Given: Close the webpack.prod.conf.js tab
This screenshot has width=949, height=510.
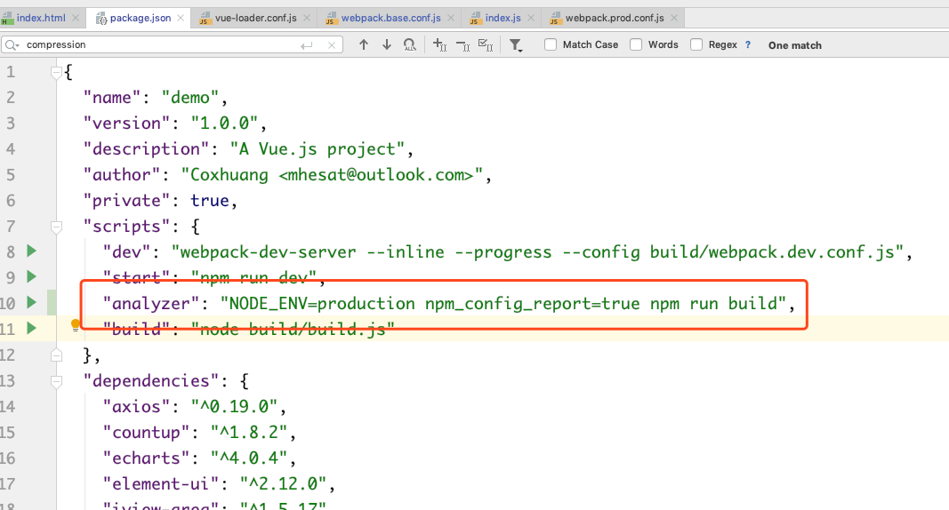Looking at the screenshot, I should (x=674, y=18).
